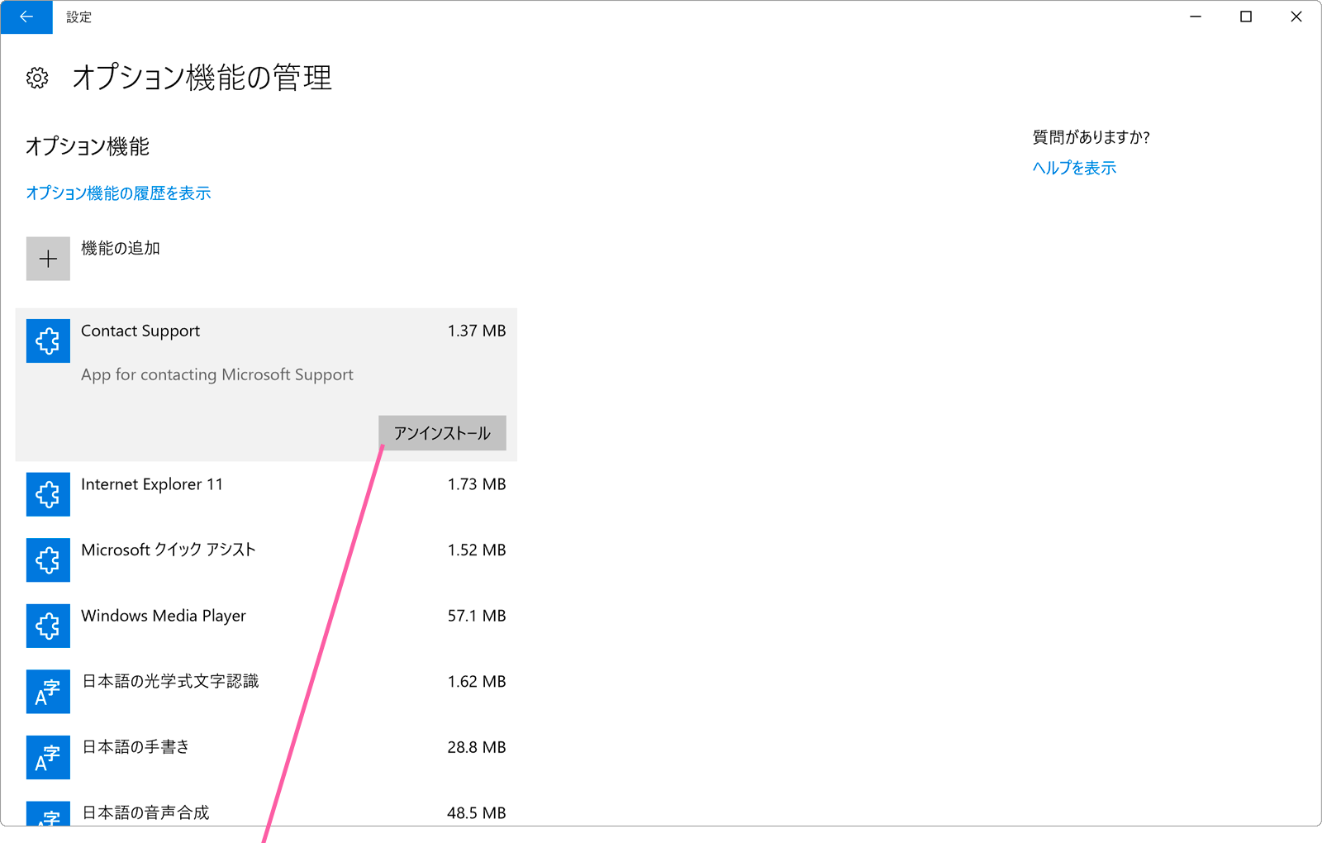Viewport: 1322px width, 843px height.
Task: Select the Windows Media Player entry
Action: coord(266,626)
